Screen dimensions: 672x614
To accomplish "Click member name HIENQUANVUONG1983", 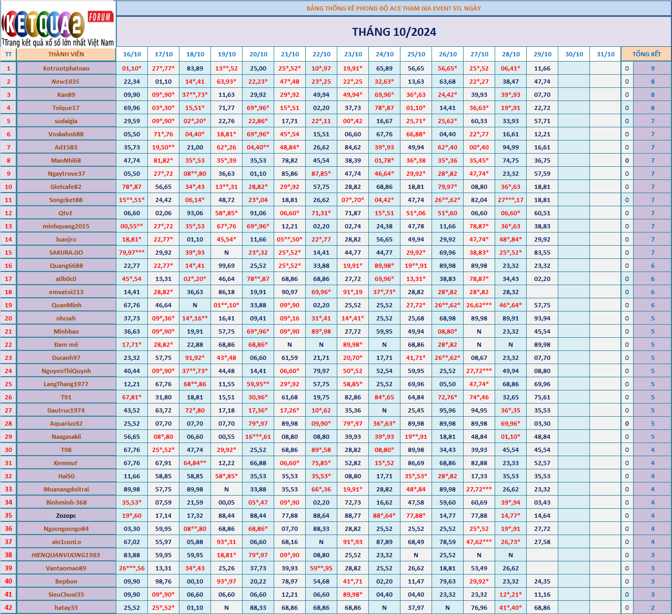I will click(66, 555).
